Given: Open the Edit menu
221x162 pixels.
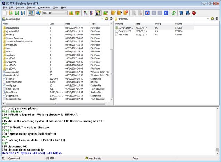Looking at the screenshot, I should pyautogui.click(x=11, y=8).
